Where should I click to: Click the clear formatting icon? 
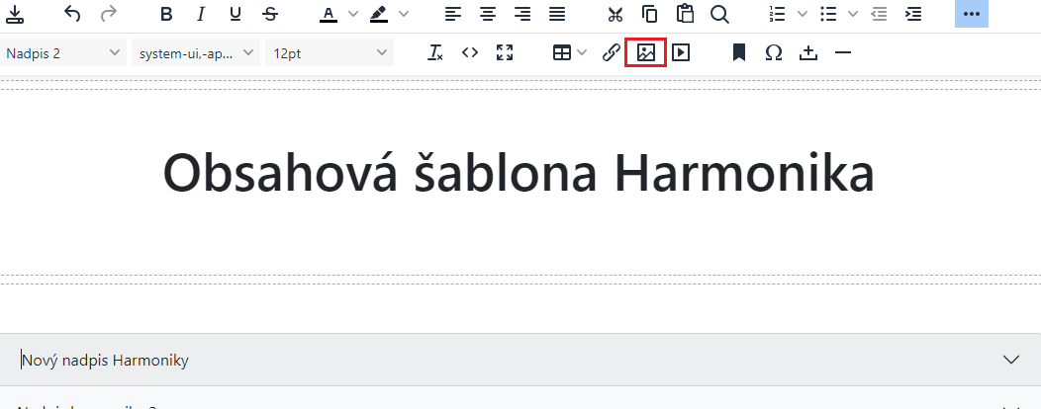coord(435,53)
